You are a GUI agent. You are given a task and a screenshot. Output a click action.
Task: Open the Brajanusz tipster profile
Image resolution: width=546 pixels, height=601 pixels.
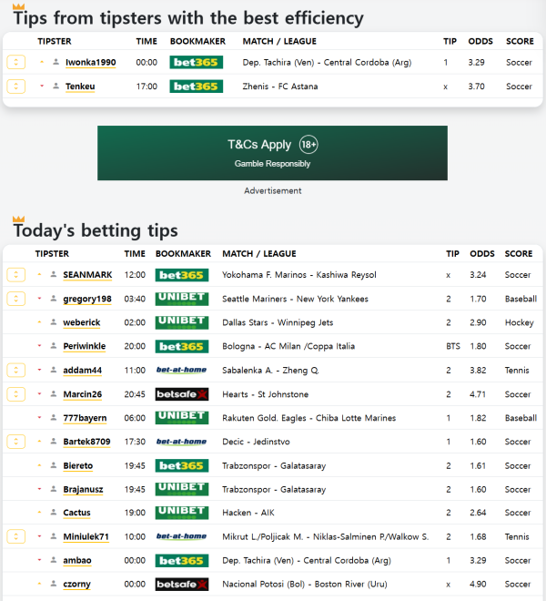coord(83,489)
